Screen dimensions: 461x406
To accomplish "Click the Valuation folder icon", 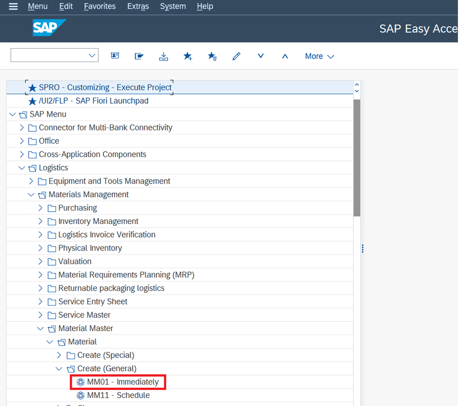I will tap(52, 262).
